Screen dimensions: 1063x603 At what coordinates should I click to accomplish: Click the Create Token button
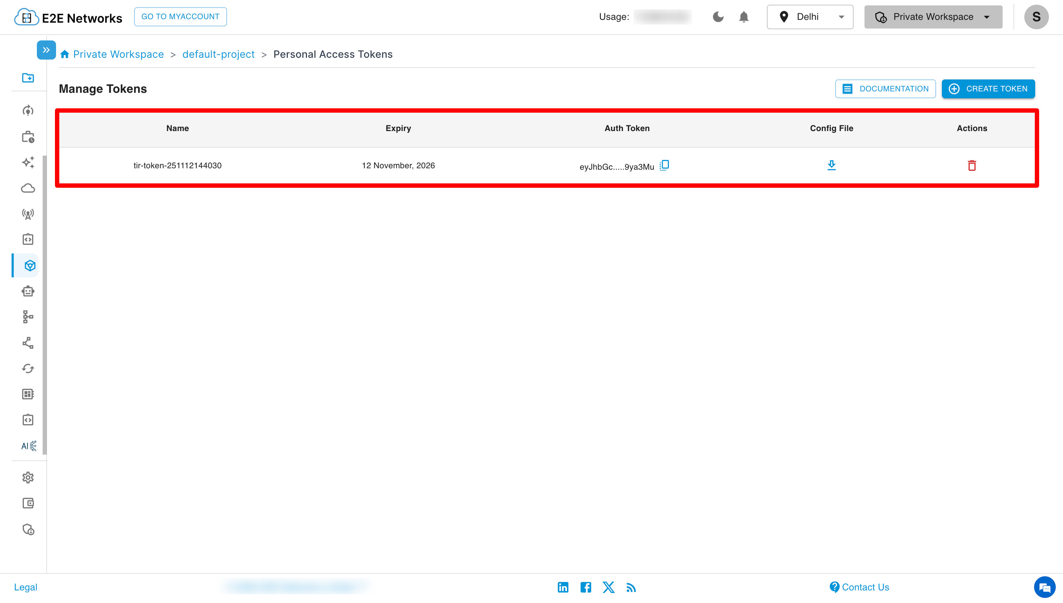pos(988,88)
